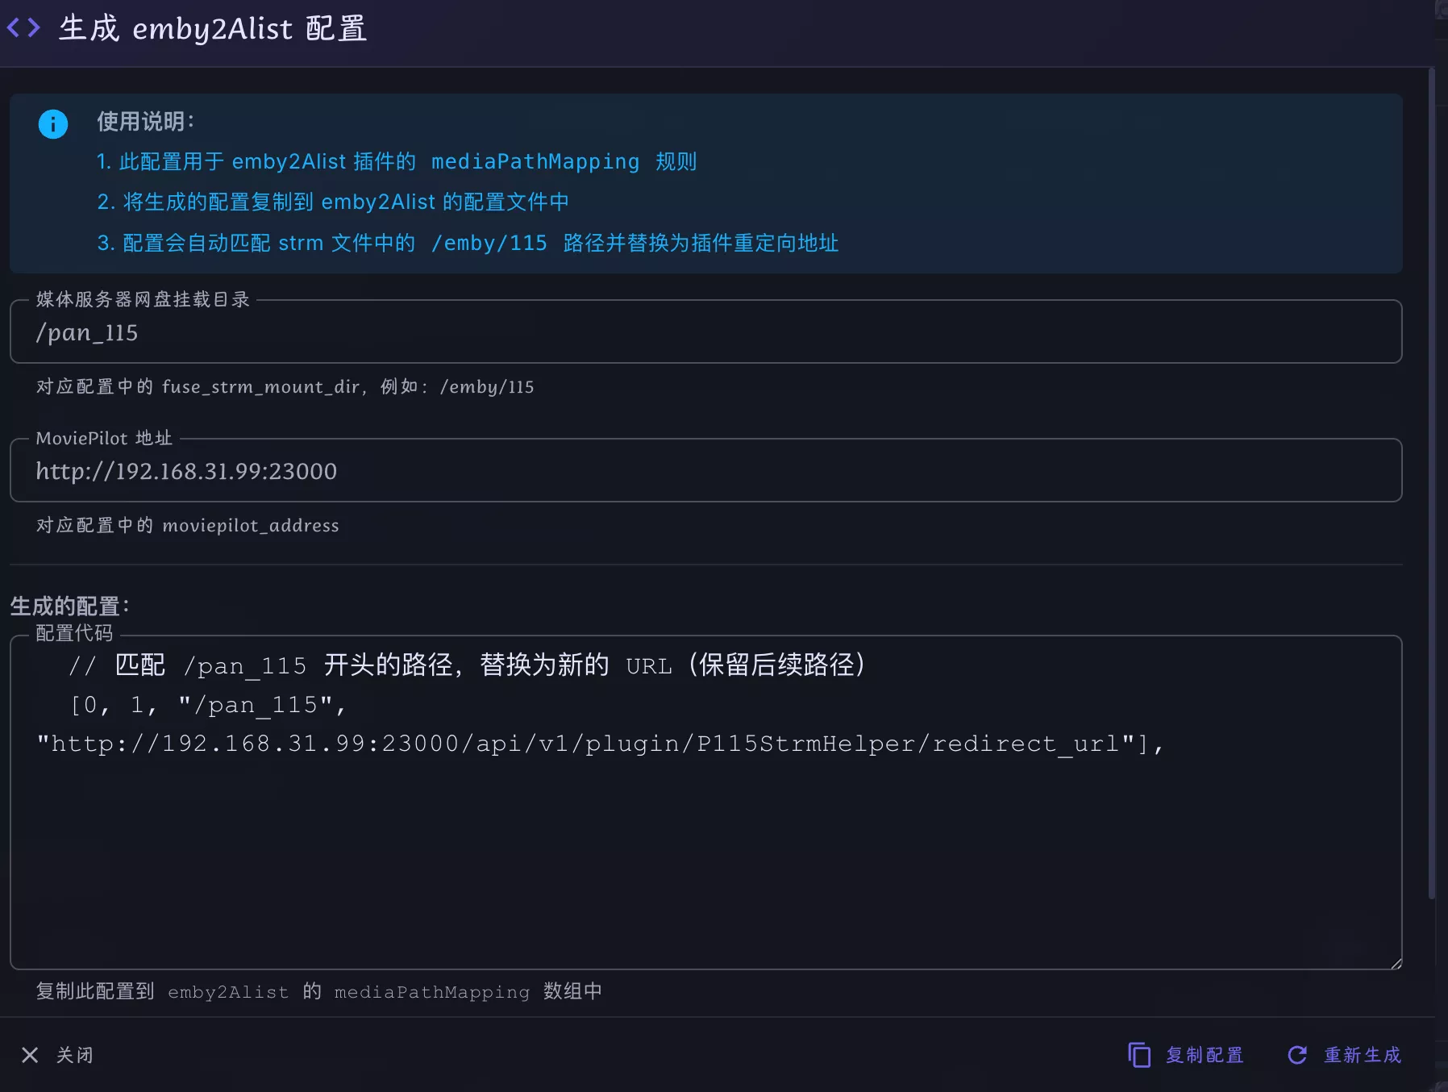The height and width of the screenshot is (1092, 1448).
Task: Click the refresh arrow icon beside 重新生成
Action: tap(1297, 1055)
